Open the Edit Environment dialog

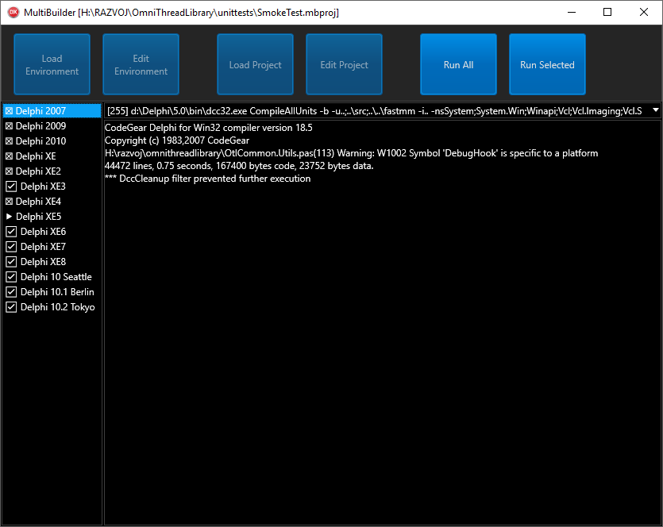[141, 64]
